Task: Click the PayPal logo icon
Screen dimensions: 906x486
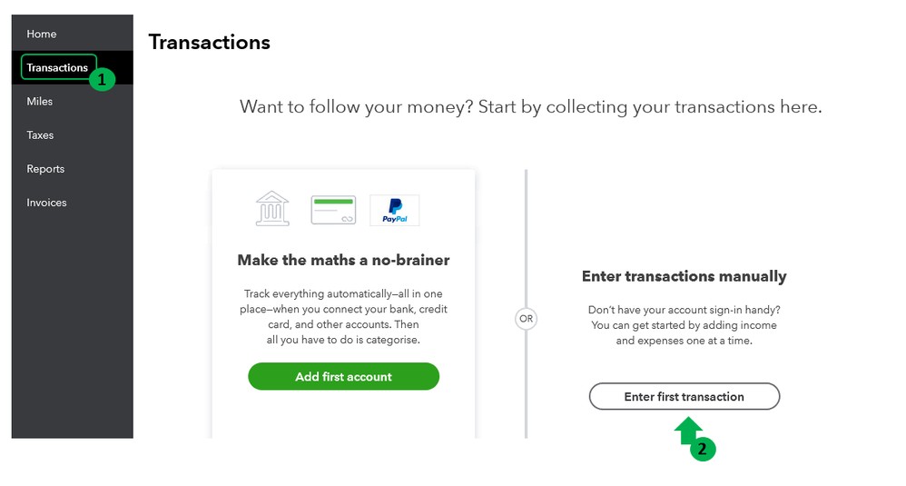Action: (x=394, y=210)
